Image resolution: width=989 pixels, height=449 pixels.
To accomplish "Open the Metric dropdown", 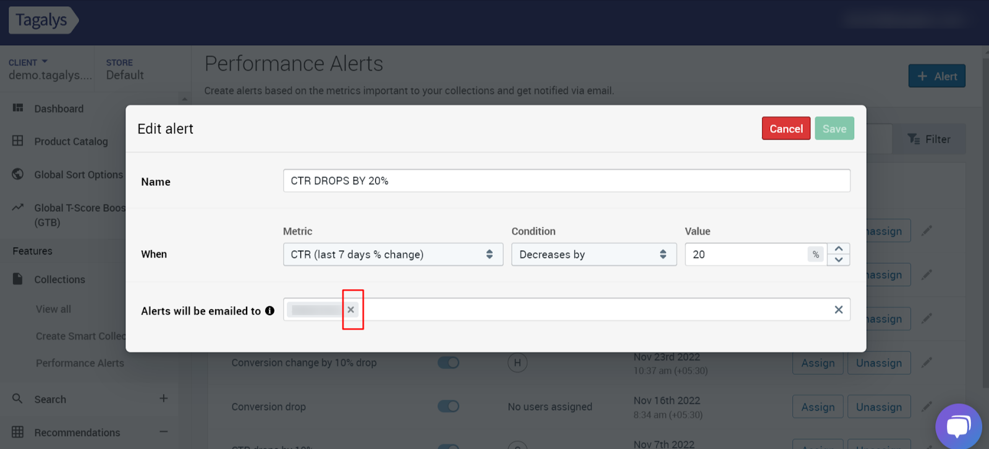I will coord(393,254).
